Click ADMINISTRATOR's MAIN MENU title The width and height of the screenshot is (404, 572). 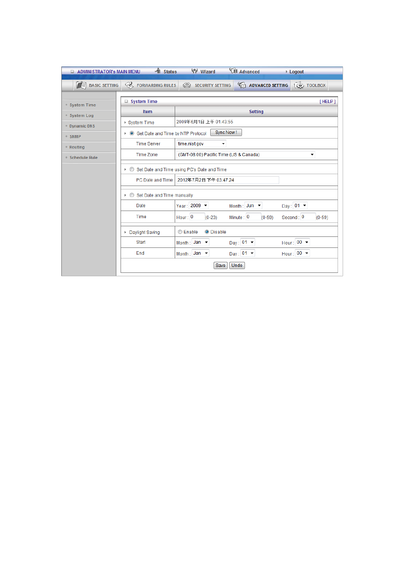(x=109, y=72)
